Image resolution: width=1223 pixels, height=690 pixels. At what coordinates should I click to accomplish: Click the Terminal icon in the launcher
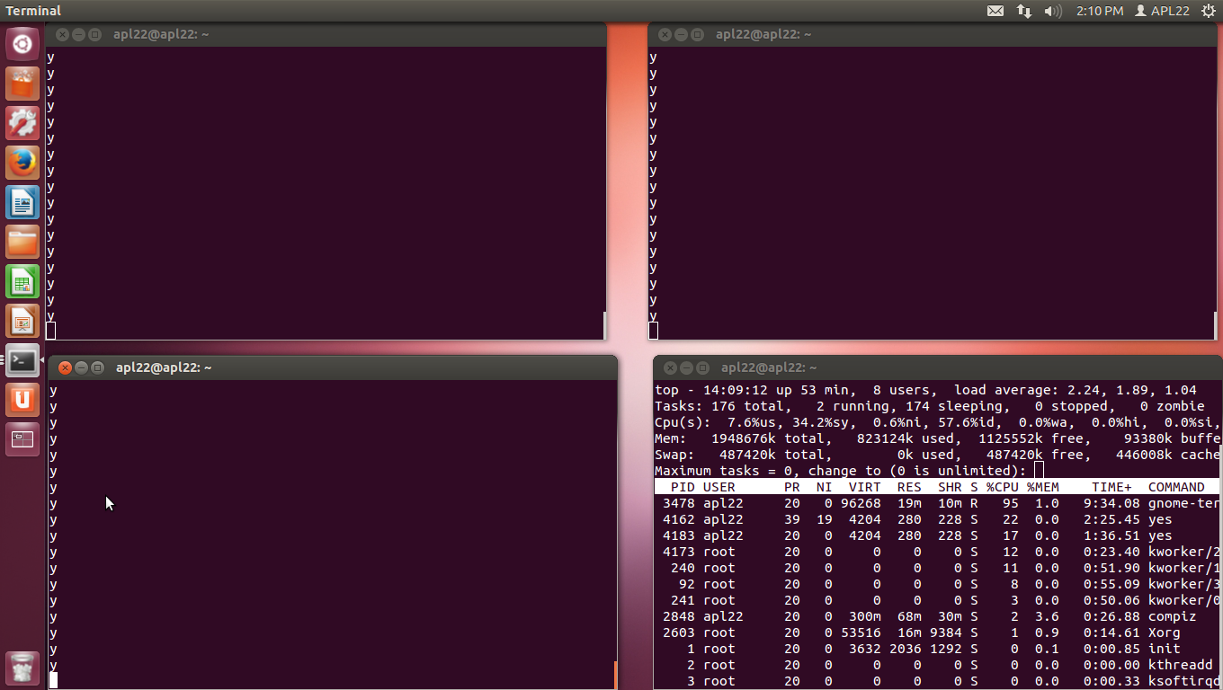[x=22, y=360]
